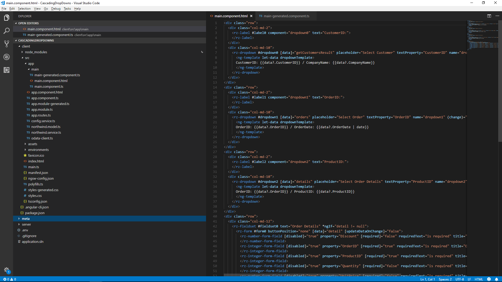Open the Edit menu

(x=12, y=9)
